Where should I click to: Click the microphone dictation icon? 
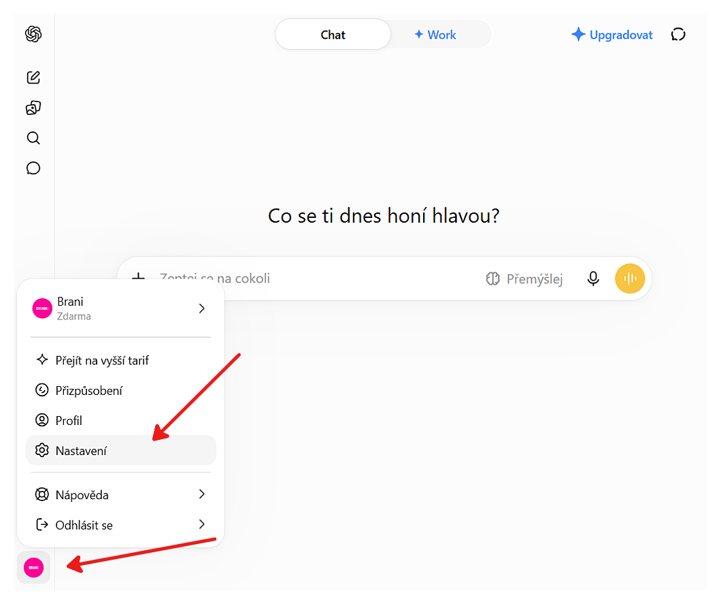(593, 279)
